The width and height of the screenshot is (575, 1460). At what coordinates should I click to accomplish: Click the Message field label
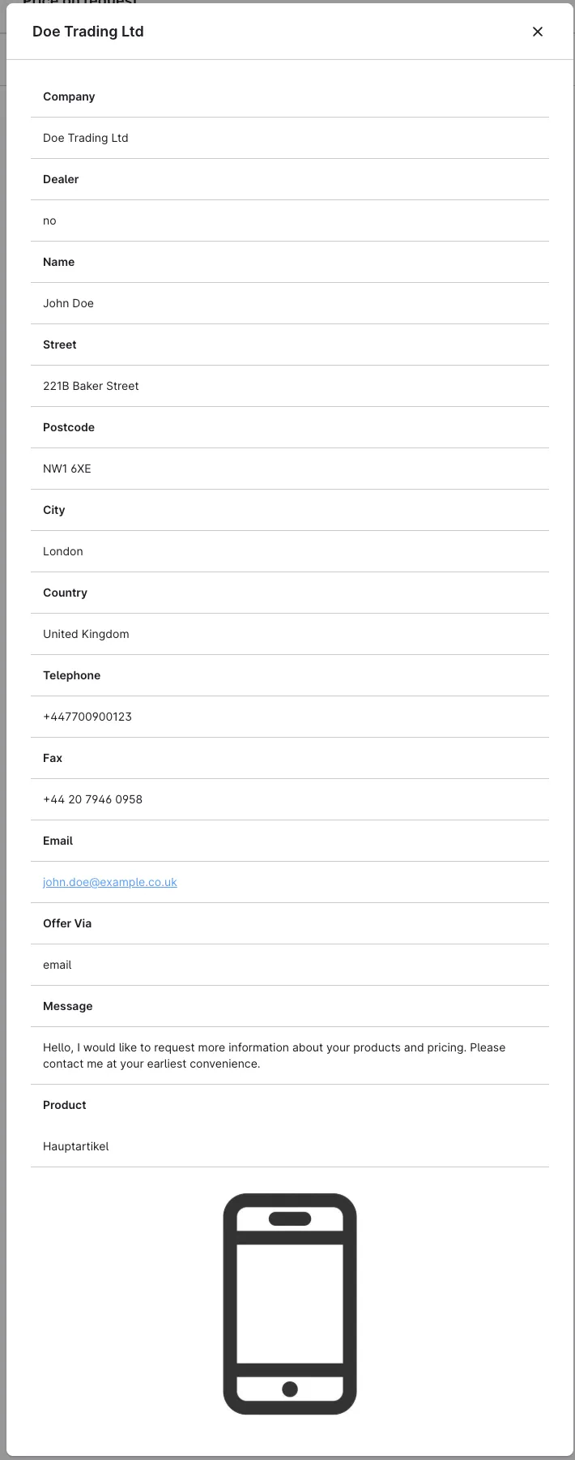click(68, 1006)
